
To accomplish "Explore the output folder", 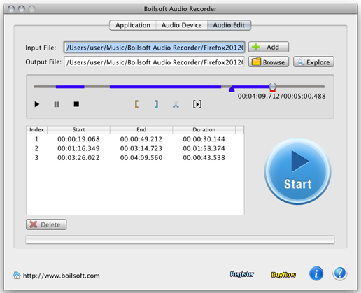I will click(313, 62).
